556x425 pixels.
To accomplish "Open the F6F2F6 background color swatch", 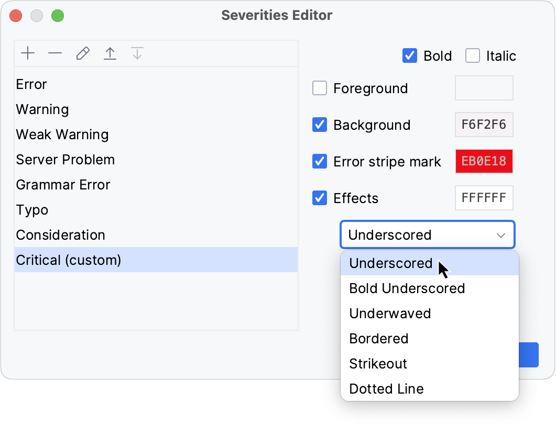I will [484, 125].
